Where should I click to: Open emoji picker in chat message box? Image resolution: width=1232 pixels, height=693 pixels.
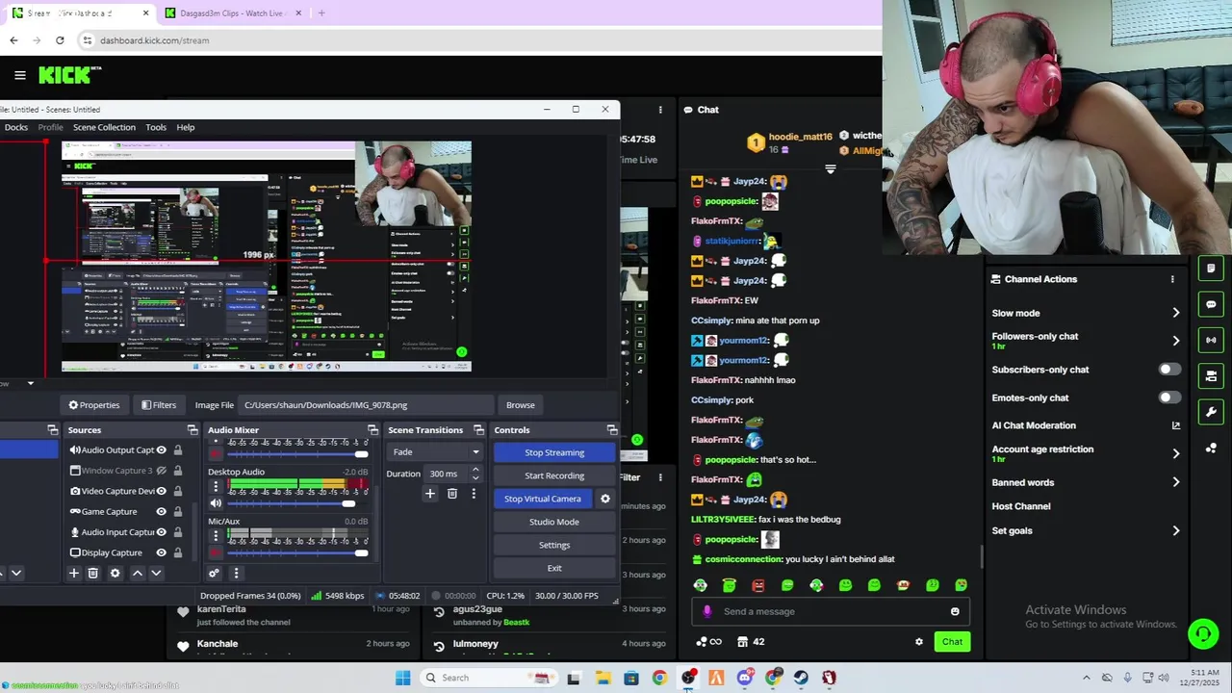[955, 611]
